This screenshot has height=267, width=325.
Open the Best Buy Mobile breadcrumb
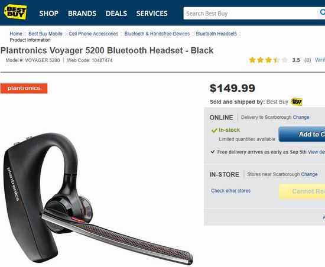tap(45, 34)
